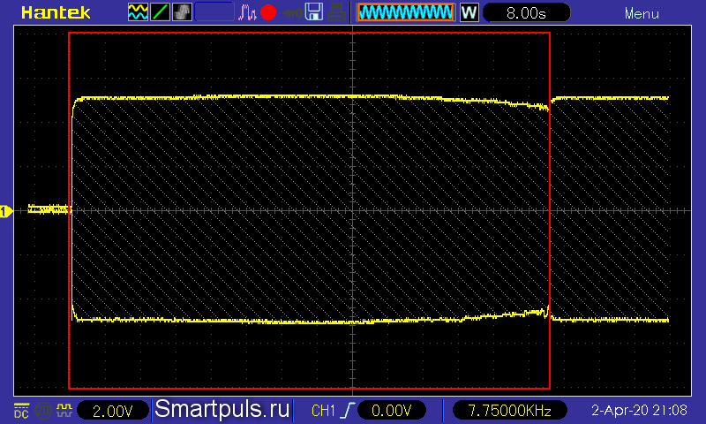Viewport: 706px width, 424px height.
Task: Click the printer icon
Action: [x=336, y=12]
